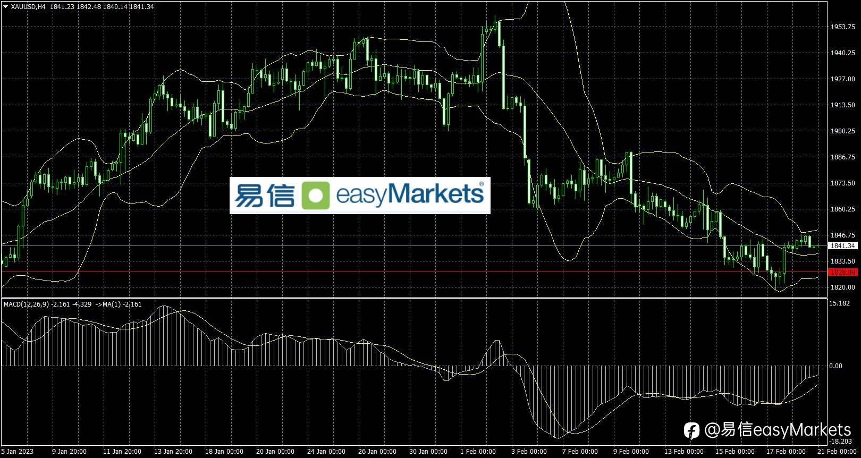Select the XAUUSD,H4 chart title text
The height and width of the screenshot is (458, 861).
(28, 6)
